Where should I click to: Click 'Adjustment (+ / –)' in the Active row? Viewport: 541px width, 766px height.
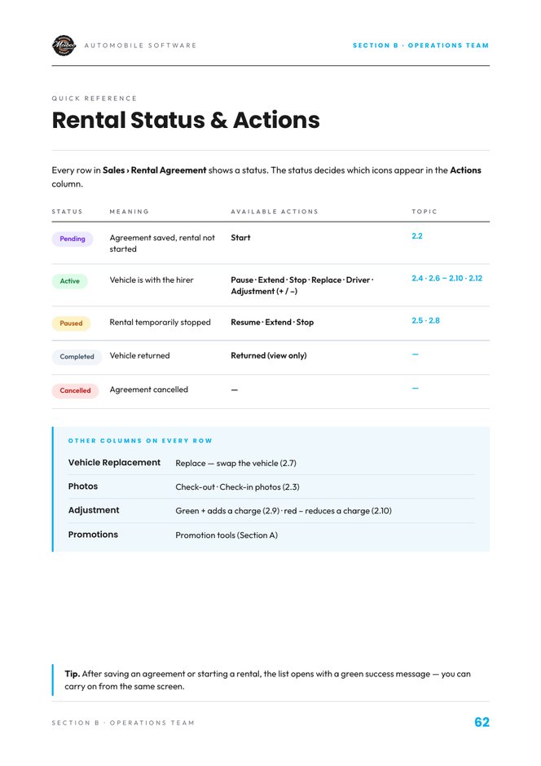pos(264,291)
